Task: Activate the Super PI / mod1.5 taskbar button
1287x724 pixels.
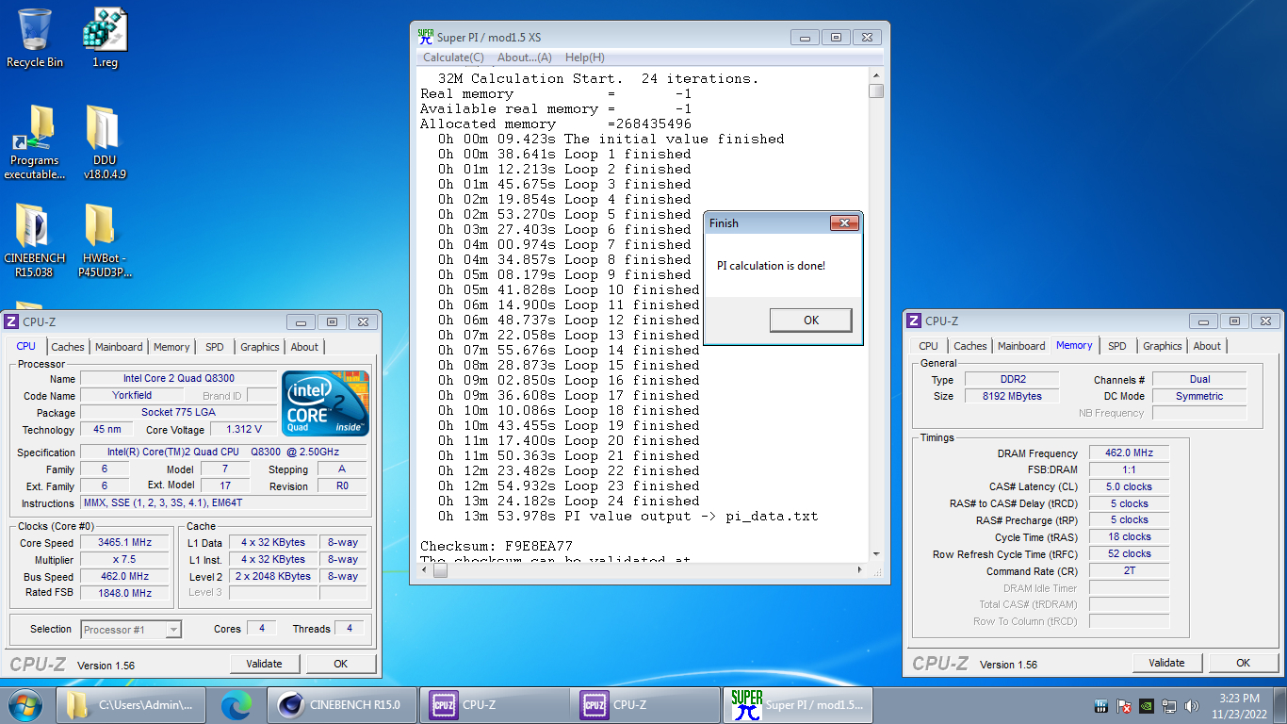Action: pos(800,704)
